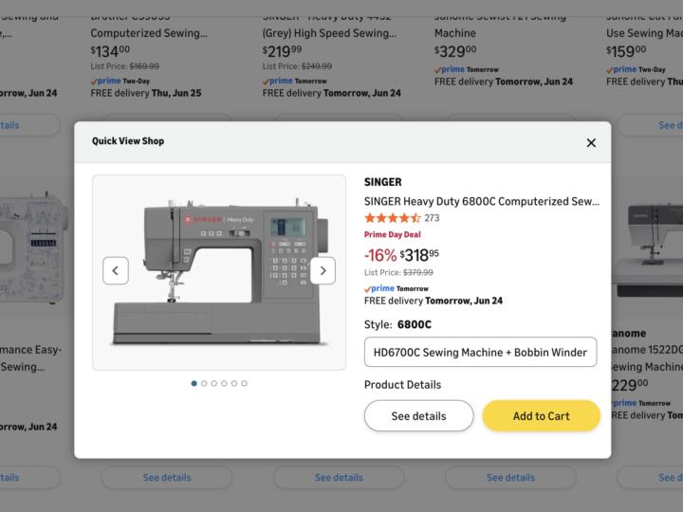Show the next product image
Viewport: 683px width, 512px height.
click(x=323, y=271)
